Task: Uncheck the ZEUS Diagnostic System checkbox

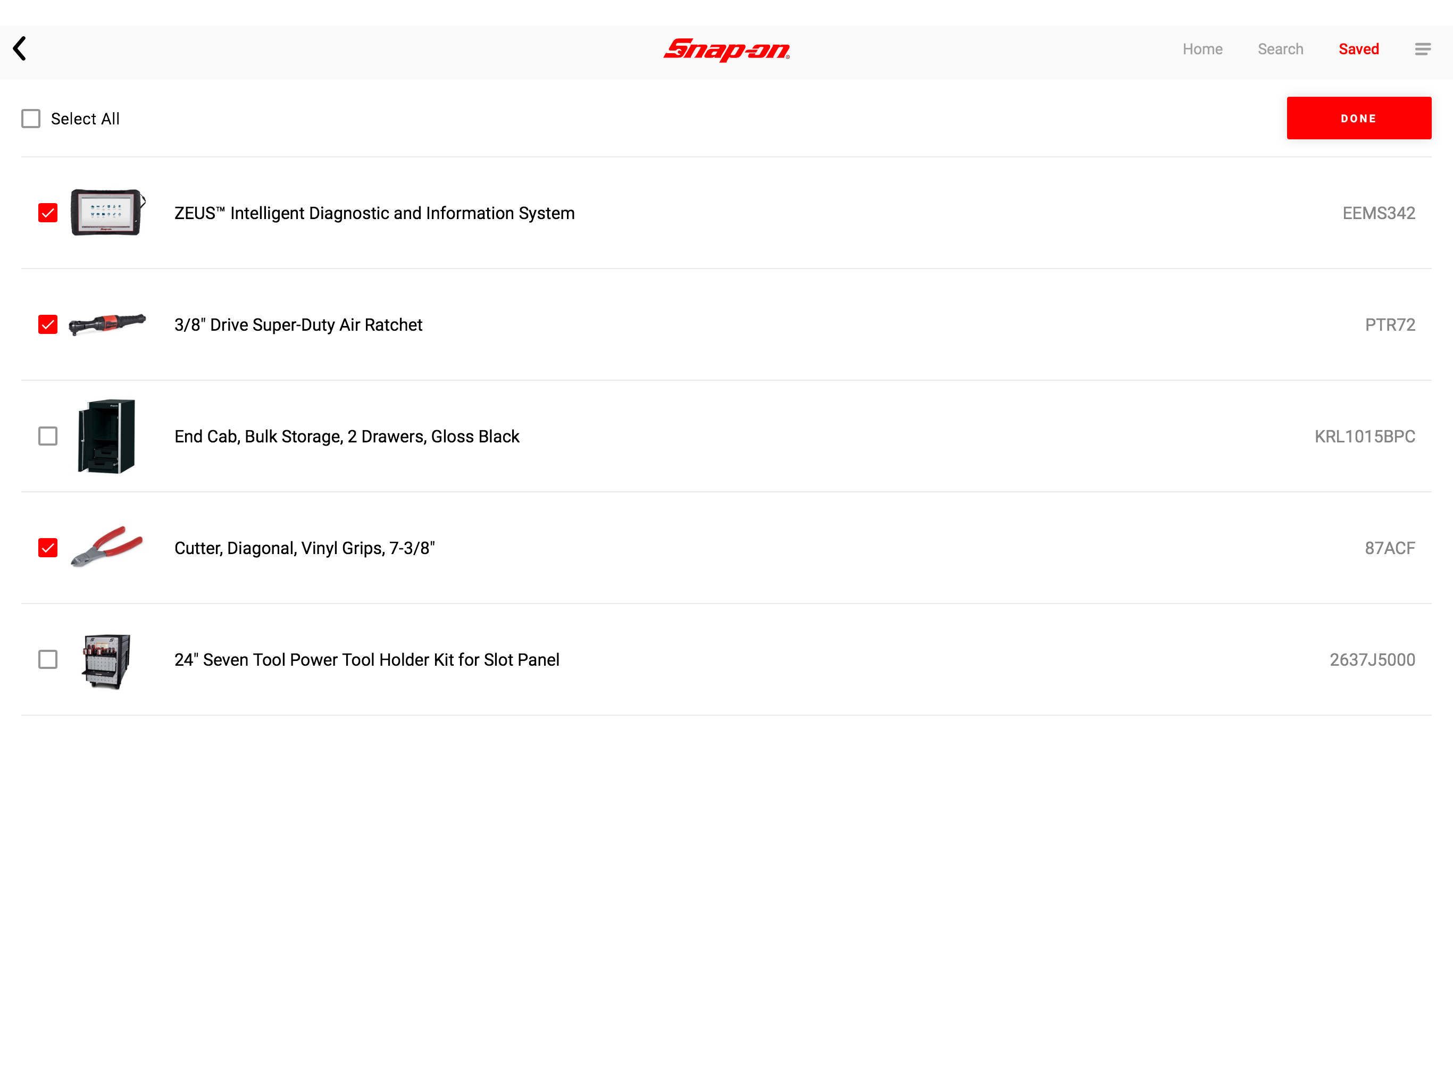Action: click(48, 213)
